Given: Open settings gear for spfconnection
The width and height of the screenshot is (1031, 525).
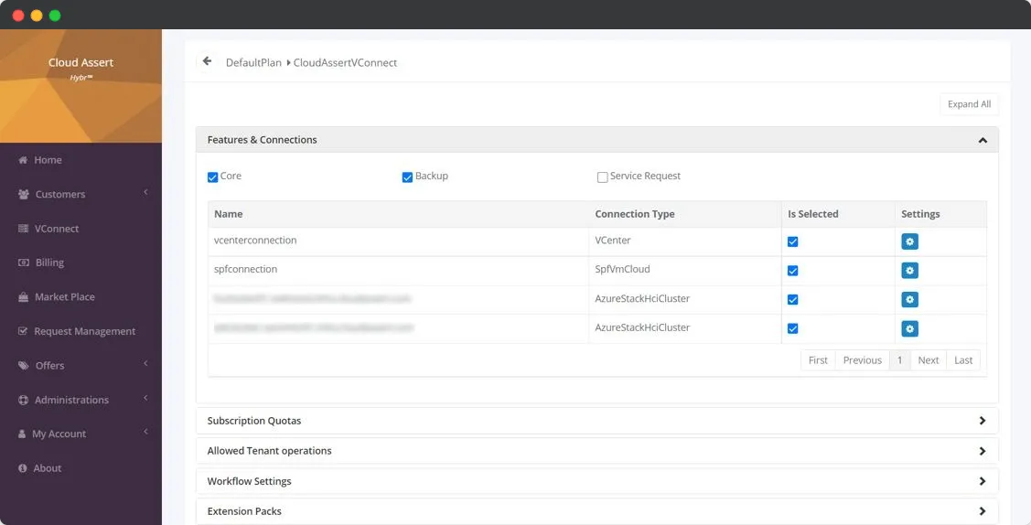Looking at the screenshot, I should click(x=908, y=271).
